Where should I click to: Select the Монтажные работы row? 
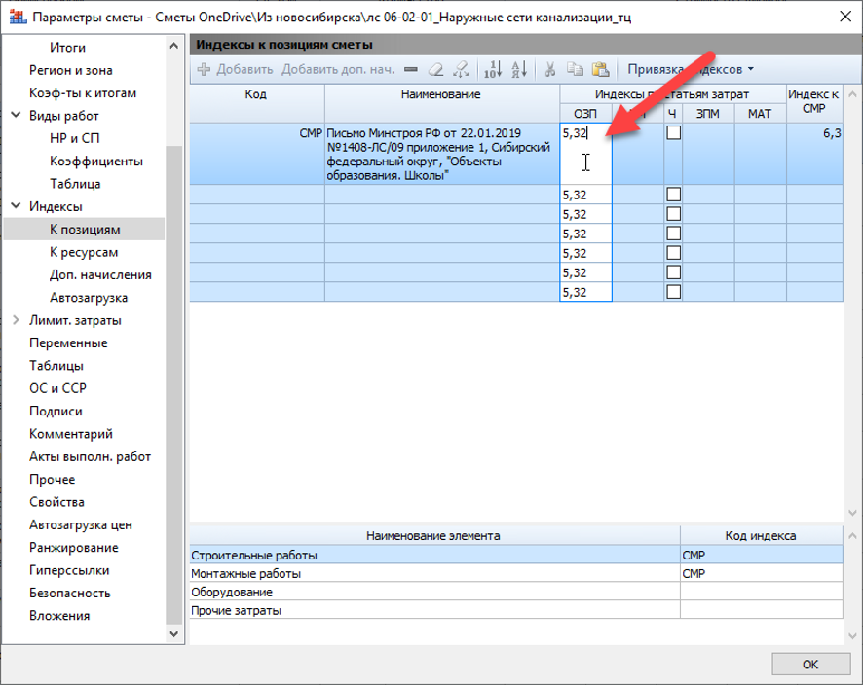point(516,573)
